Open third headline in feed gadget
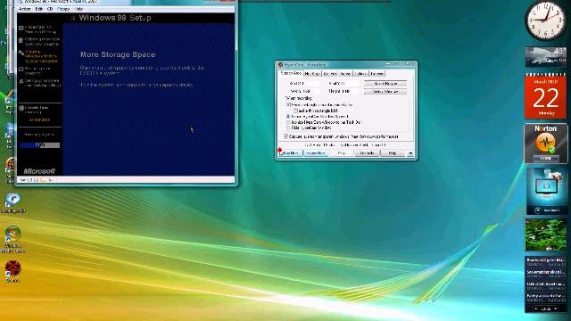 click(545, 285)
